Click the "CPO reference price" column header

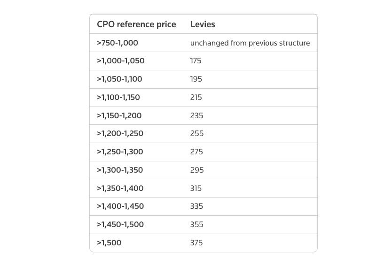pos(136,24)
